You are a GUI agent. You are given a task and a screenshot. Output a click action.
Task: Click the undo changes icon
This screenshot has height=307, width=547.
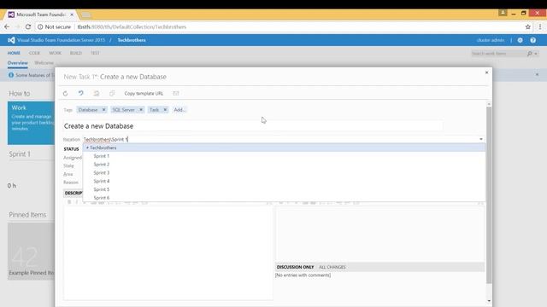coord(80,93)
